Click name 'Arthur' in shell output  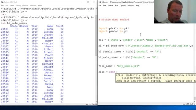48,49
